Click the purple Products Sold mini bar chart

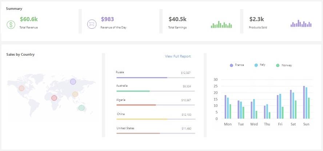301,24
